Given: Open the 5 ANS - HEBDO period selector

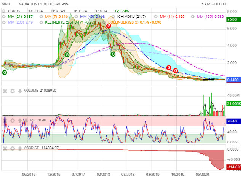Looking at the screenshot, I should (x=224, y=4).
